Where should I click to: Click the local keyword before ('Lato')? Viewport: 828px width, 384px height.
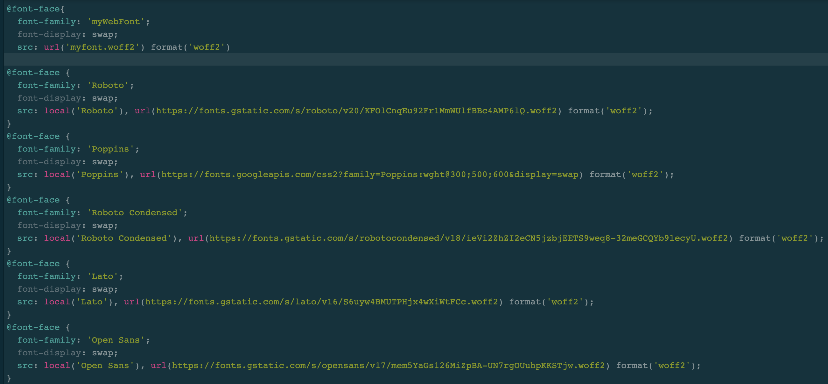pos(57,302)
